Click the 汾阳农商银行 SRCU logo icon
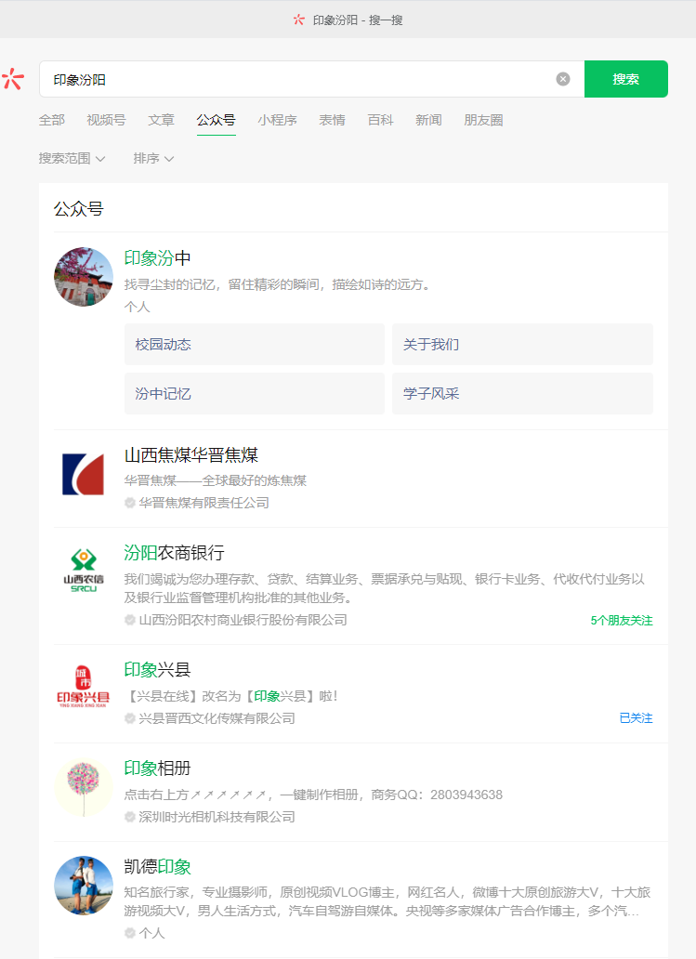Viewport: 696px width, 959px height. coord(84,571)
